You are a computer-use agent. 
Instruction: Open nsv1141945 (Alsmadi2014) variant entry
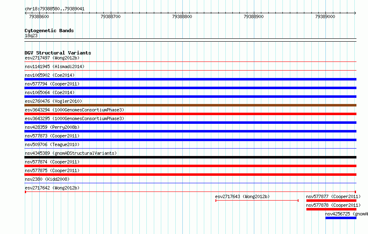tap(55, 66)
